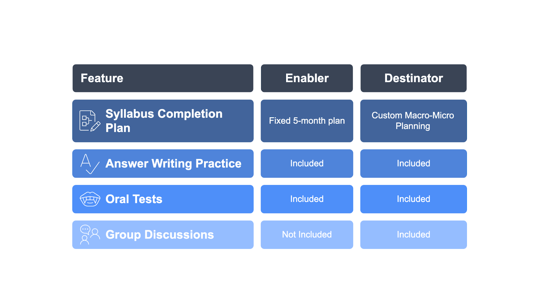Image resolution: width=544 pixels, height=288 pixels.
Task: Click the Oral Tests row label
Action: pyautogui.click(x=134, y=199)
